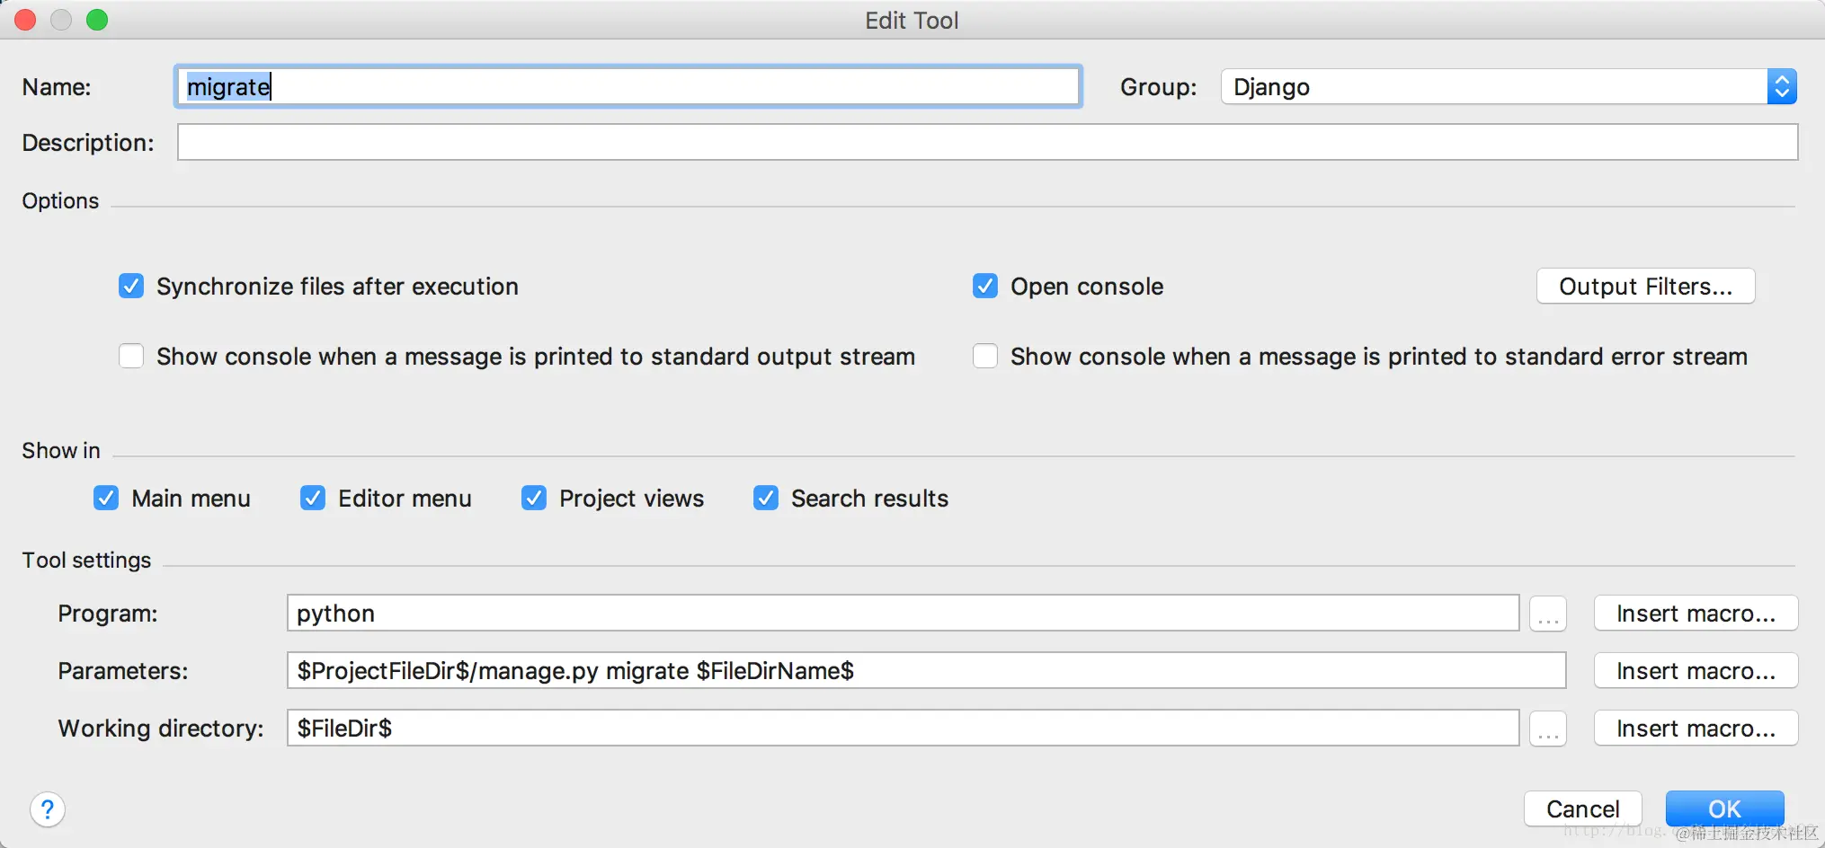The width and height of the screenshot is (1825, 848).
Task: Cancel the Edit Tool dialog
Action: pyautogui.click(x=1582, y=809)
